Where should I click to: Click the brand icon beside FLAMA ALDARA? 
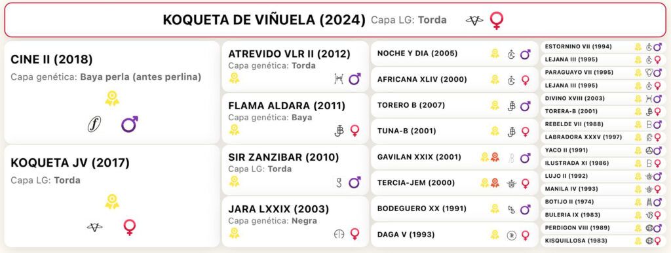(x=339, y=131)
